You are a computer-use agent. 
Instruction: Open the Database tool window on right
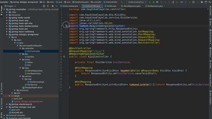point(210,53)
